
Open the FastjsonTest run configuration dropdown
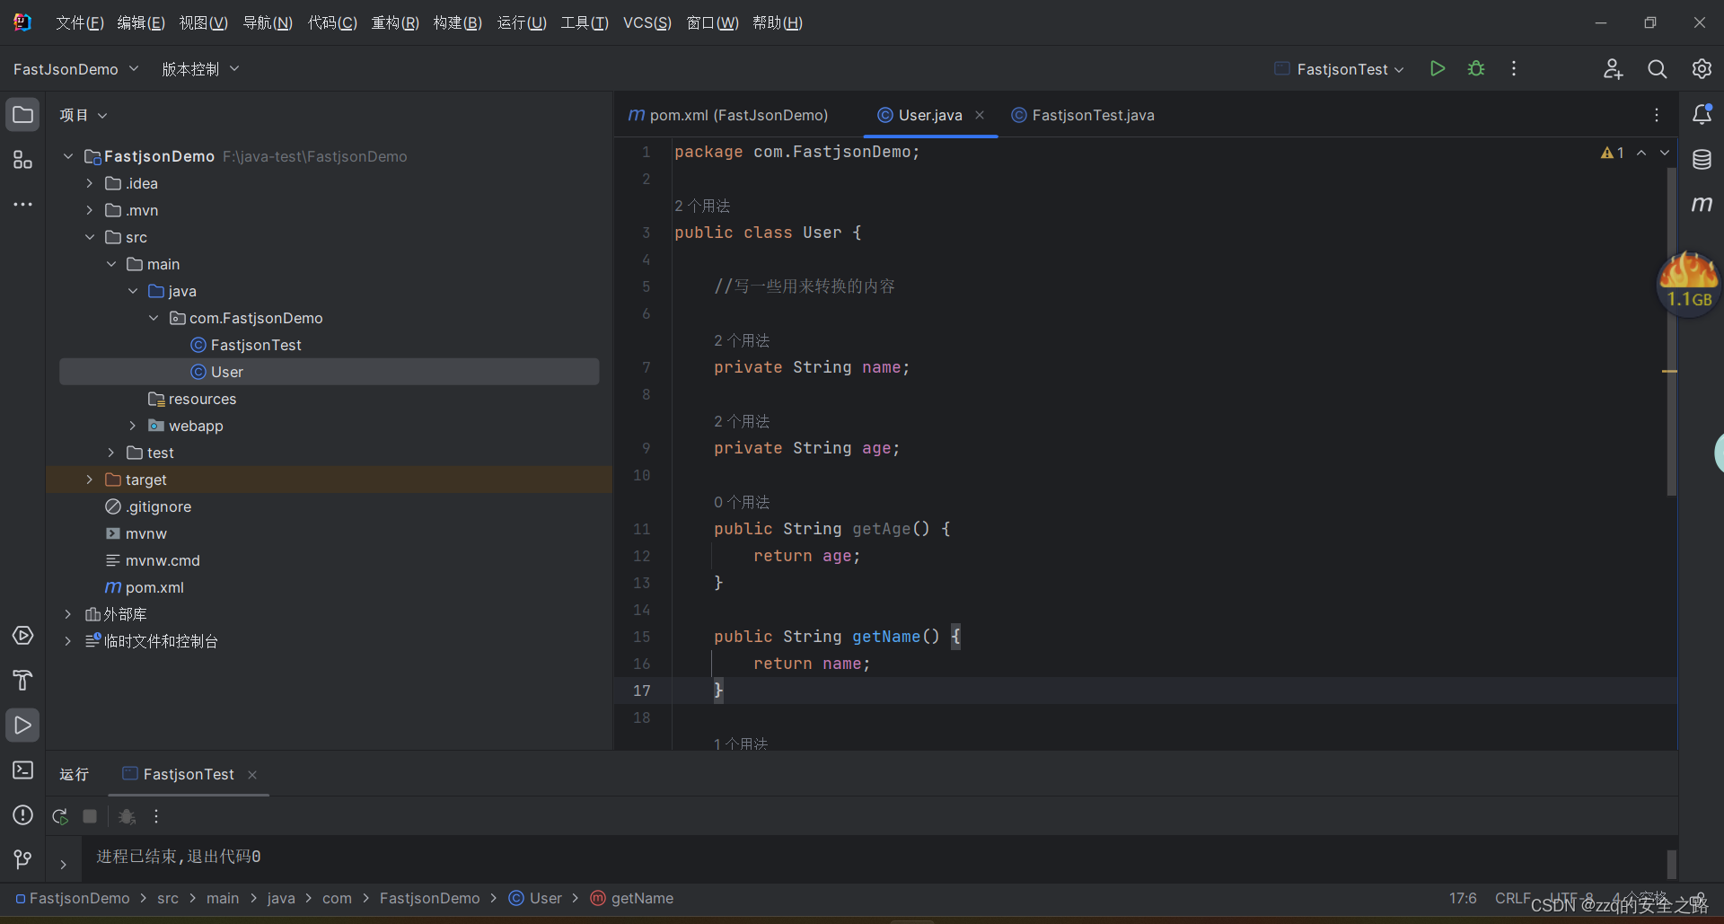click(1340, 69)
